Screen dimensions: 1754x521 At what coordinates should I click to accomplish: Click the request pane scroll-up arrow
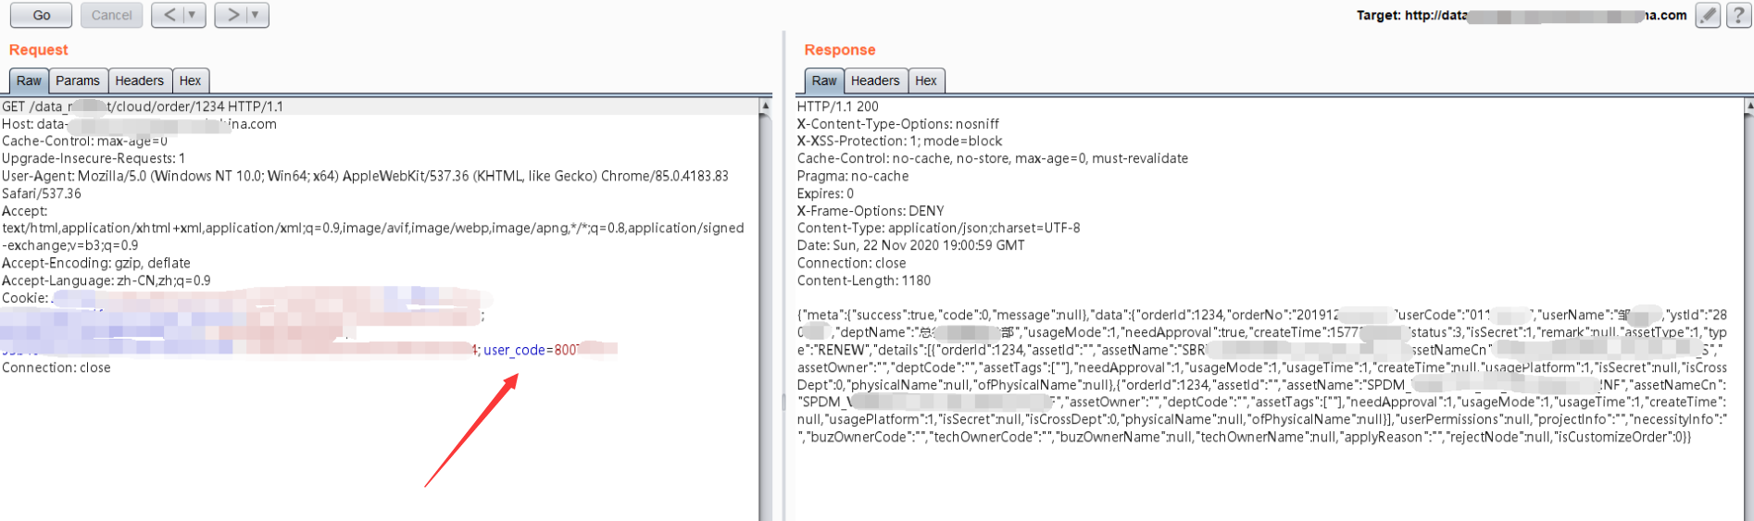tap(765, 106)
